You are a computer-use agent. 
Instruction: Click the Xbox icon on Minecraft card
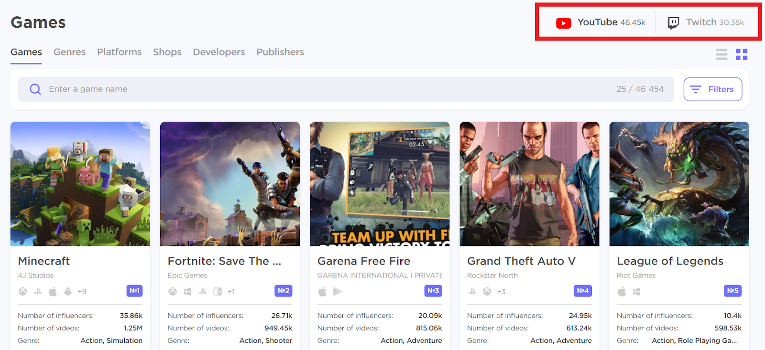(23, 291)
